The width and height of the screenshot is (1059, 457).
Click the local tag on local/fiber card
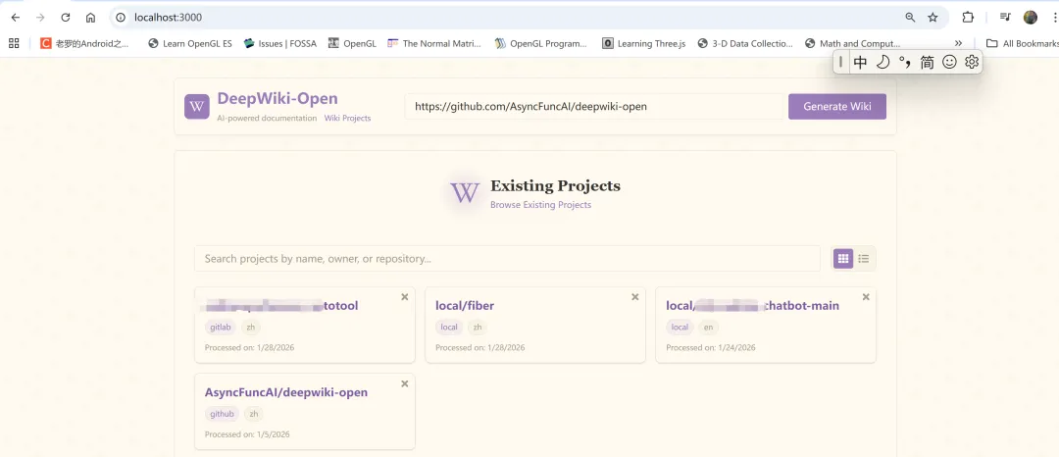449,328
